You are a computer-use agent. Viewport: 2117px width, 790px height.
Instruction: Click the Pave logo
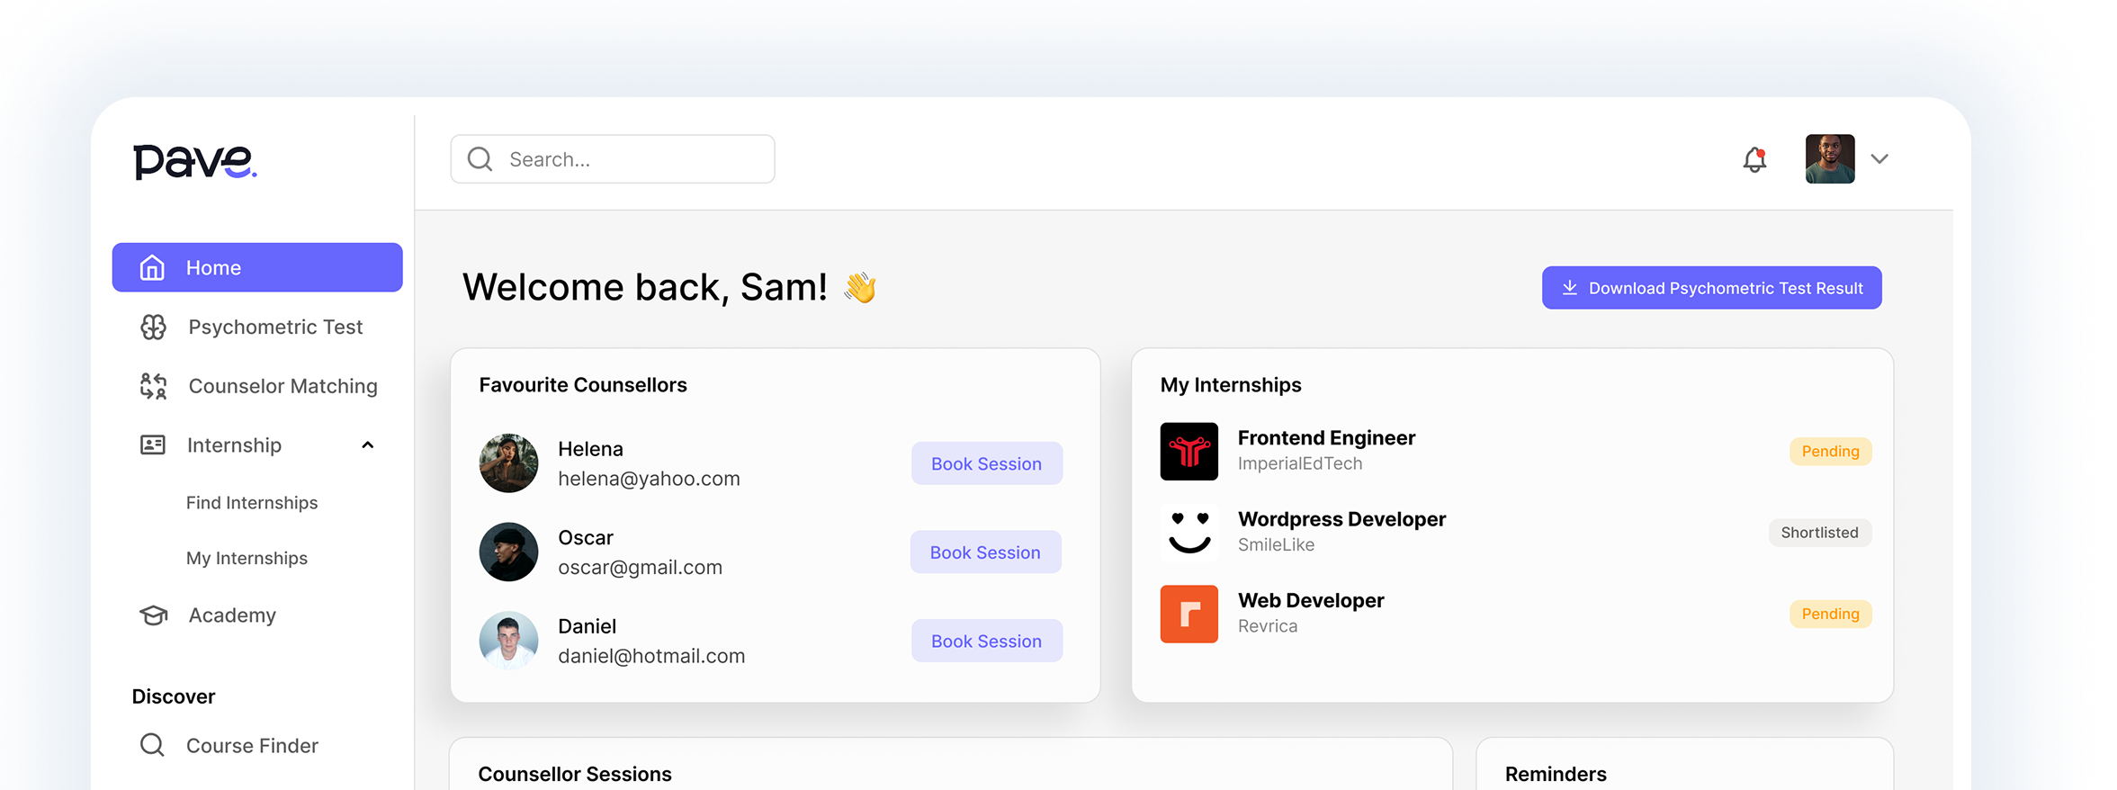195,162
